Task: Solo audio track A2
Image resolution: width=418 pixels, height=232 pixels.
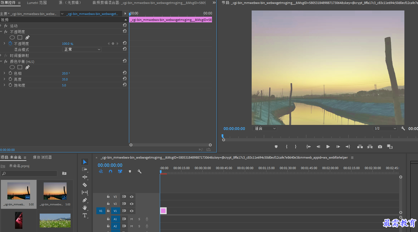Action: click(139, 226)
